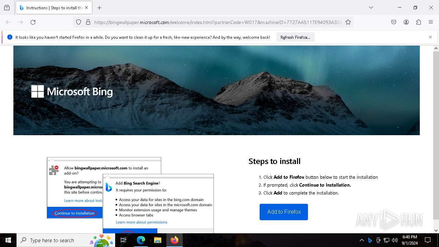Open the Extensions puzzle icon
Screen dimensions: 439x247
click(418, 22)
